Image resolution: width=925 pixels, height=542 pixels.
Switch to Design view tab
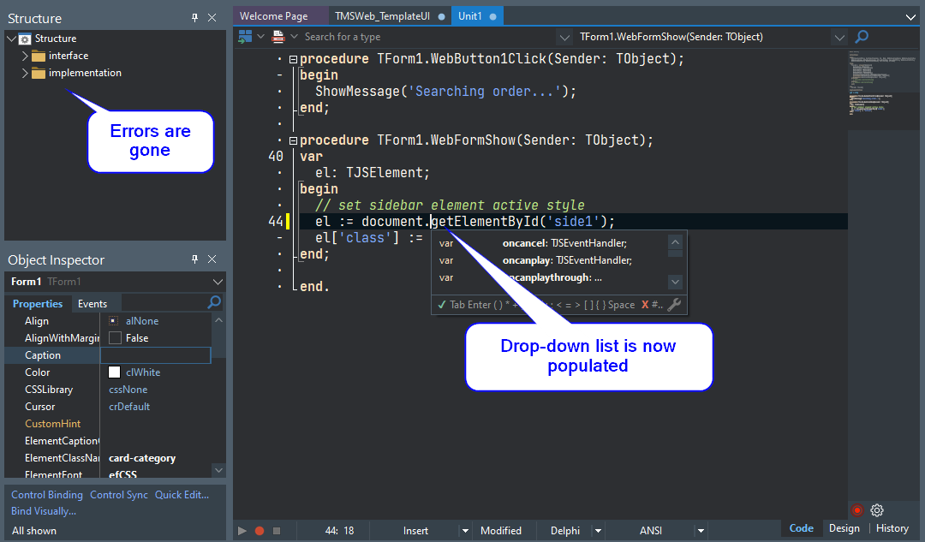pos(844,528)
